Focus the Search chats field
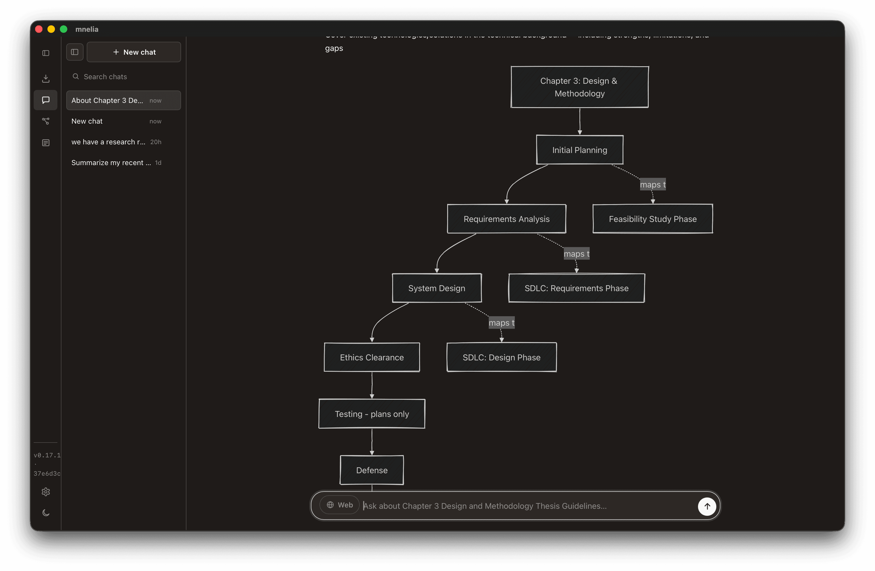875x571 pixels. click(123, 76)
